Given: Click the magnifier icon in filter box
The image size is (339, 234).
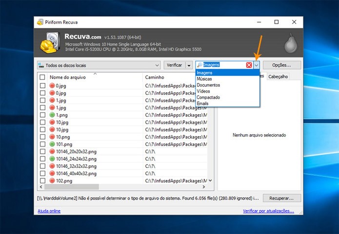Looking at the screenshot, I should pyautogui.click(x=199, y=65).
